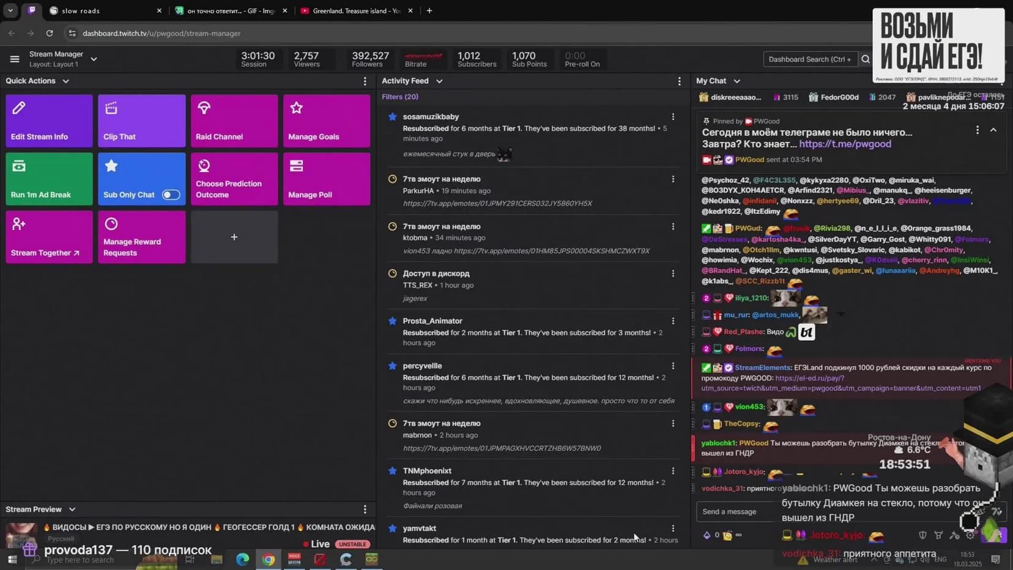Expand the Activity Feed dropdown
This screenshot has height=570, width=1013.
(x=439, y=81)
